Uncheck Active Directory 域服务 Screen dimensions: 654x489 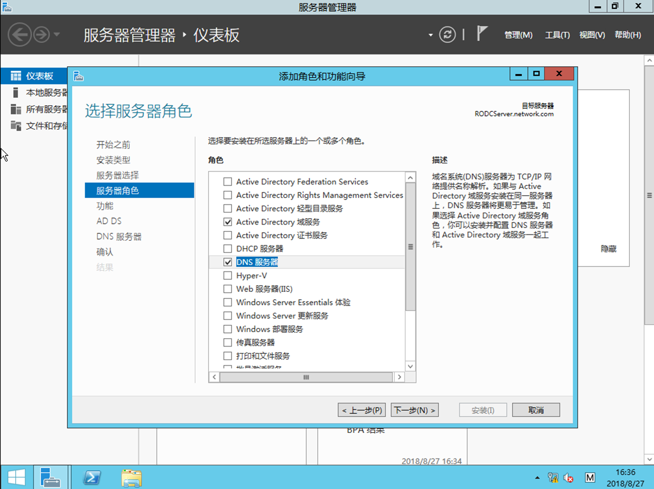228,222
